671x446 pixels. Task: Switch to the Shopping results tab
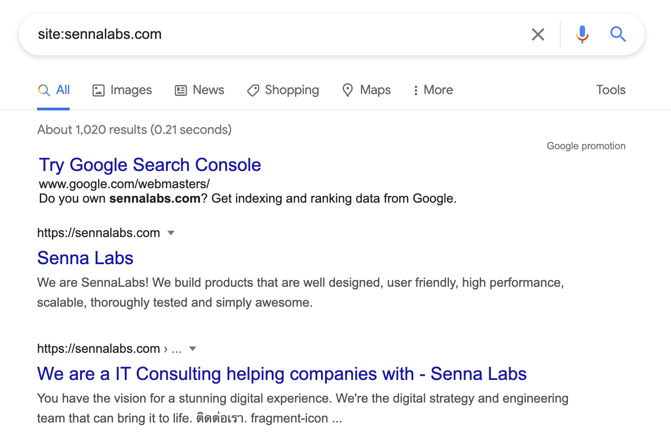[x=292, y=90]
